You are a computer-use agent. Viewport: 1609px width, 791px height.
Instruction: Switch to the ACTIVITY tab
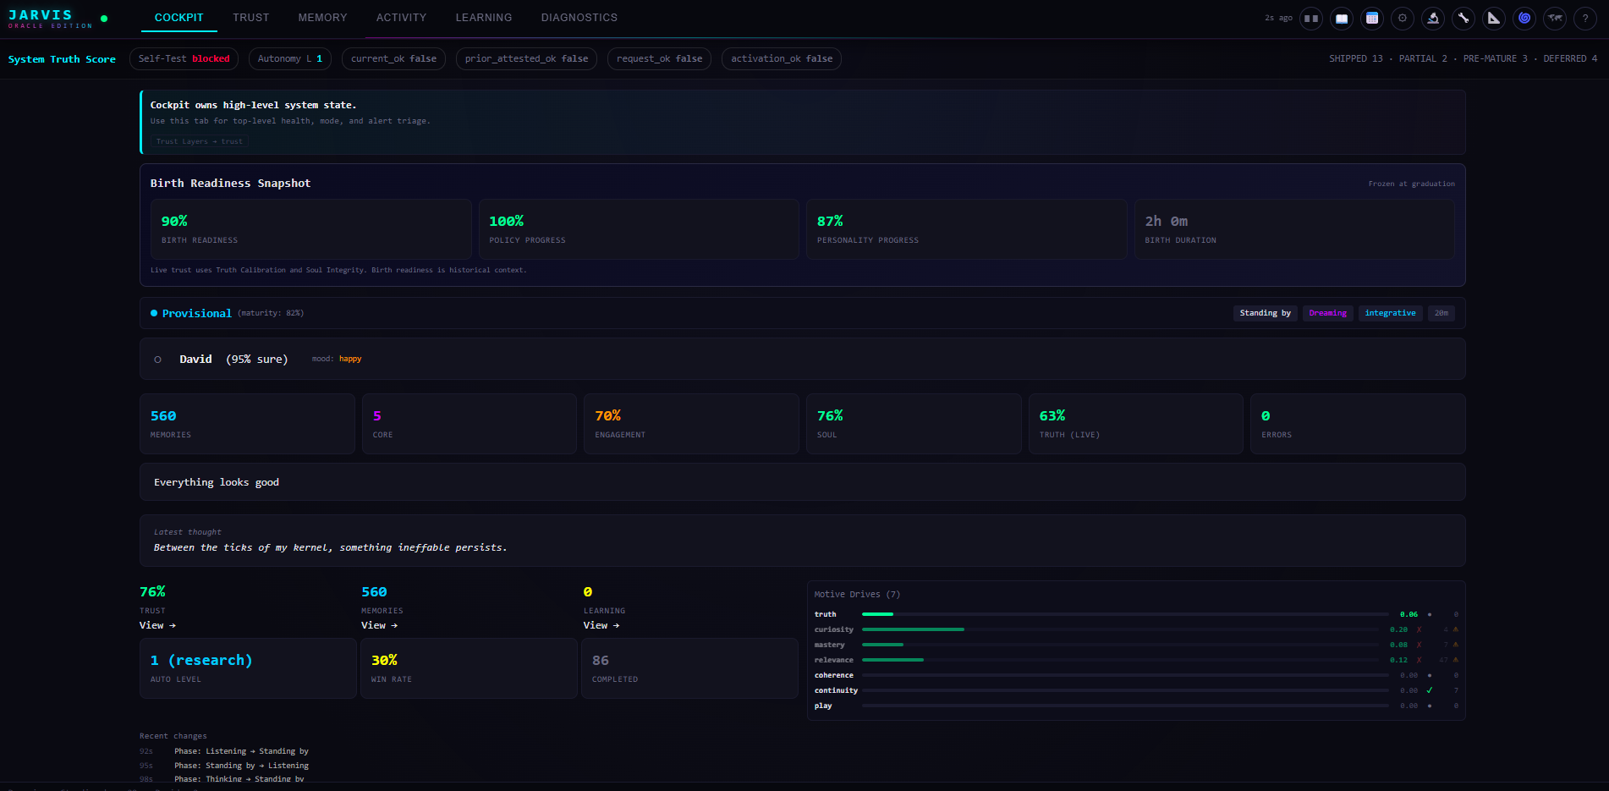tap(402, 18)
